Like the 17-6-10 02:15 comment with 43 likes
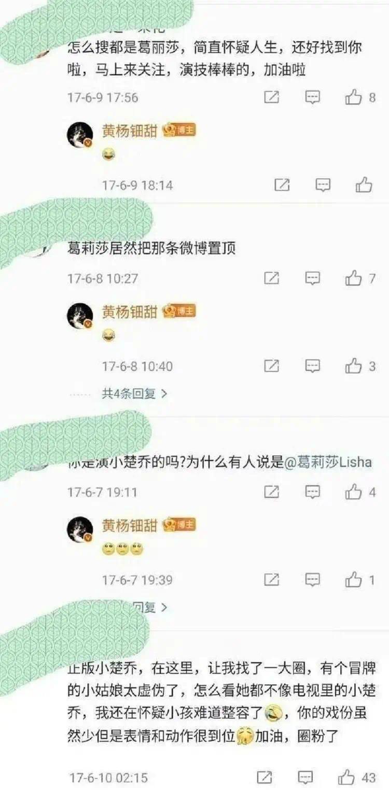 pos(346,777)
